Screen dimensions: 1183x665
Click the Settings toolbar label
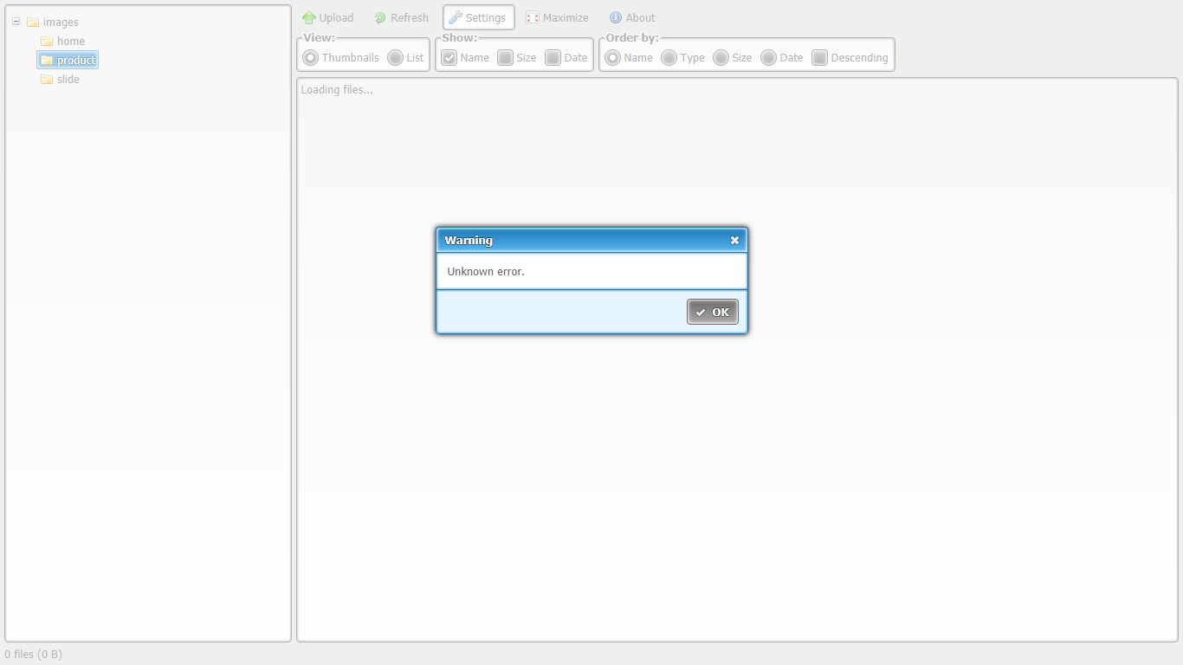[x=486, y=17]
